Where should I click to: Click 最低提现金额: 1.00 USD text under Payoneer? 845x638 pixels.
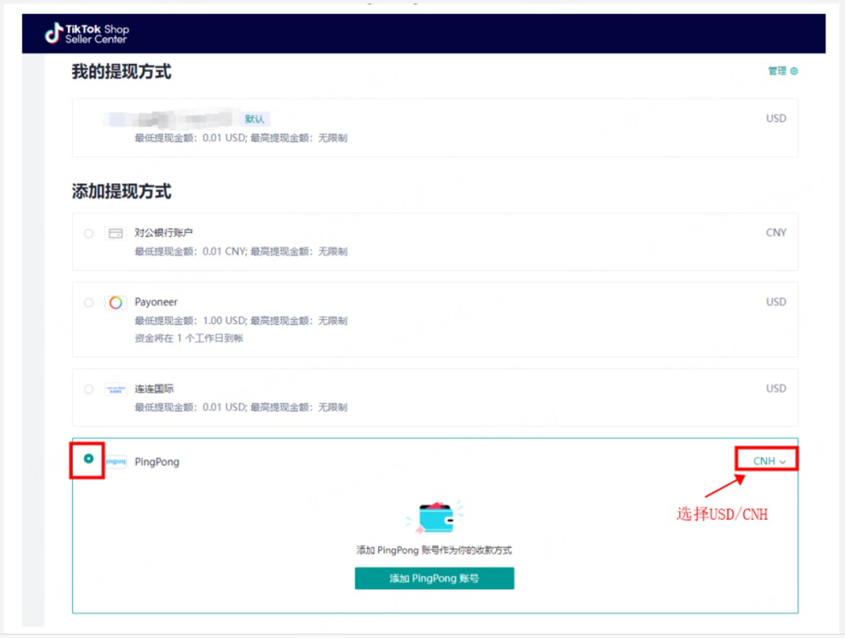point(190,321)
